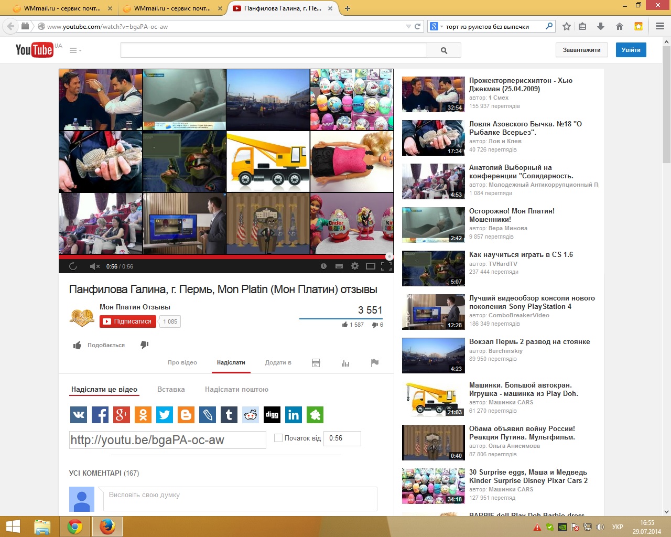The image size is (671, 537).
Task: Show video statistics bar-chart icon
Action: pyautogui.click(x=345, y=363)
